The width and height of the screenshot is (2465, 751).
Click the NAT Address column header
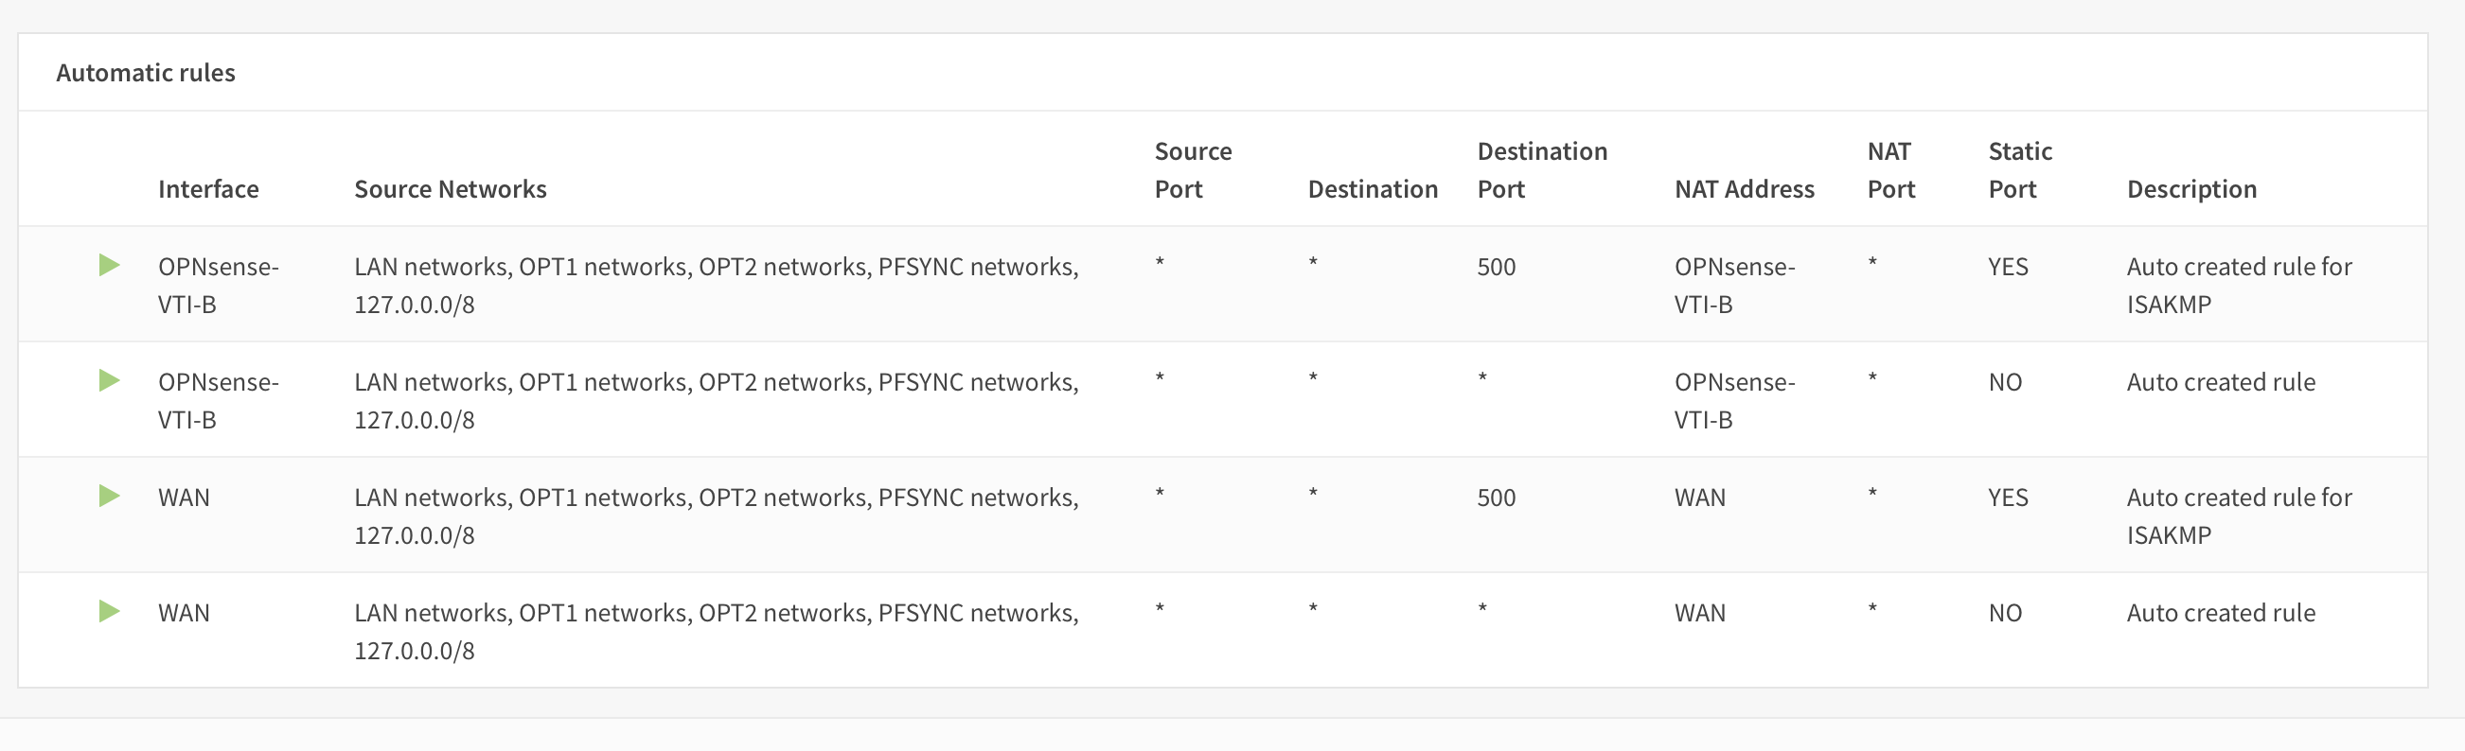[x=1744, y=189]
